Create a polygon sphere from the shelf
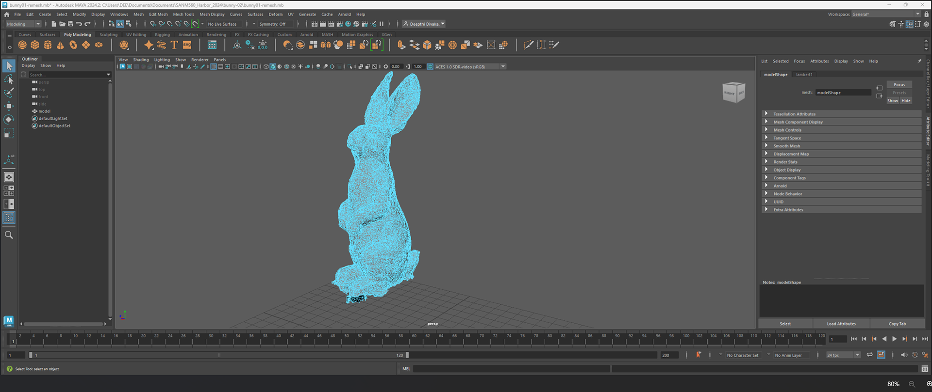 tap(22, 45)
